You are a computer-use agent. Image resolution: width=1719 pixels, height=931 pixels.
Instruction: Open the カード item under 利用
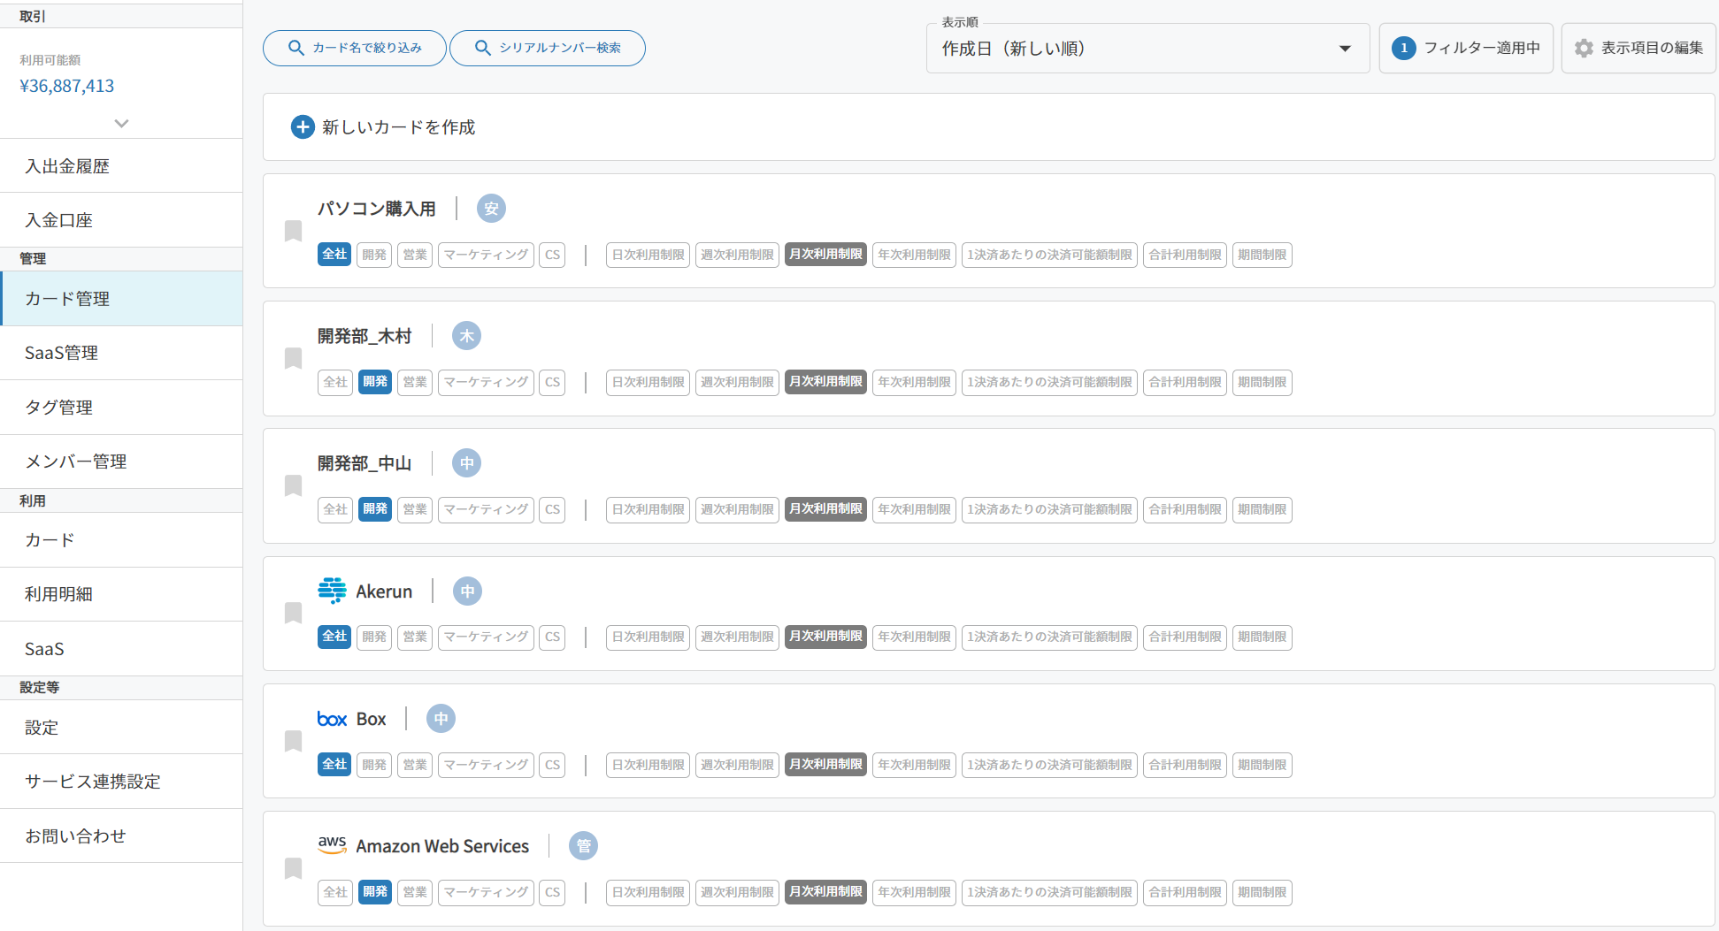[x=121, y=540]
